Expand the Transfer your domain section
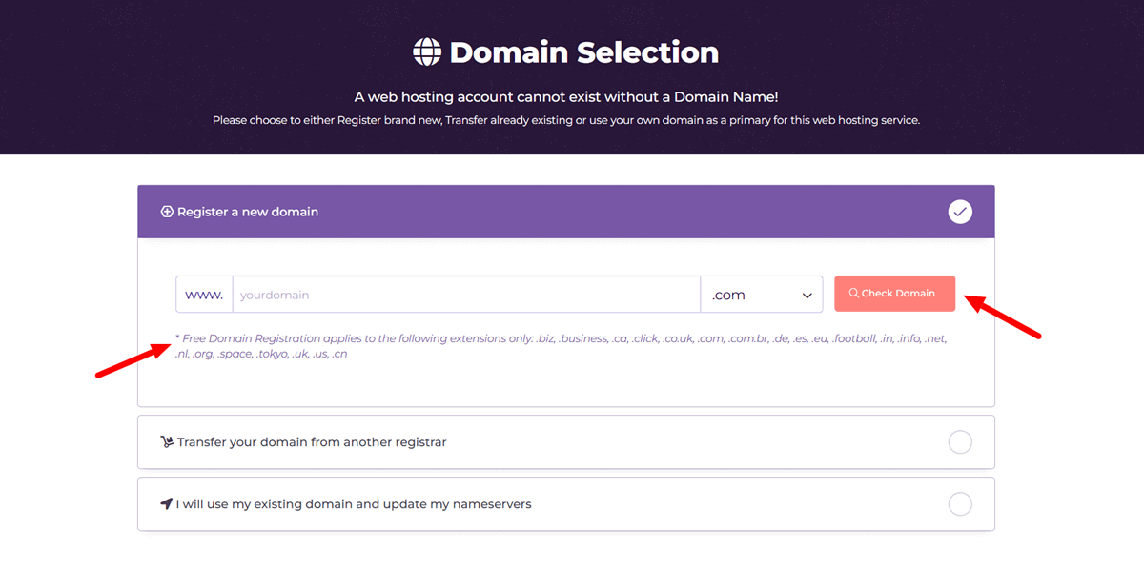The width and height of the screenshot is (1144, 572). [566, 441]
